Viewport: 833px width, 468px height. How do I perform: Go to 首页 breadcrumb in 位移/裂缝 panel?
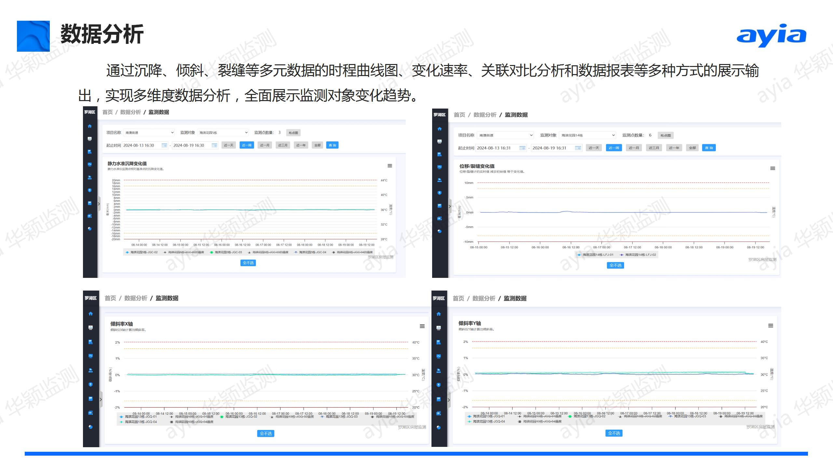(459, 115)
